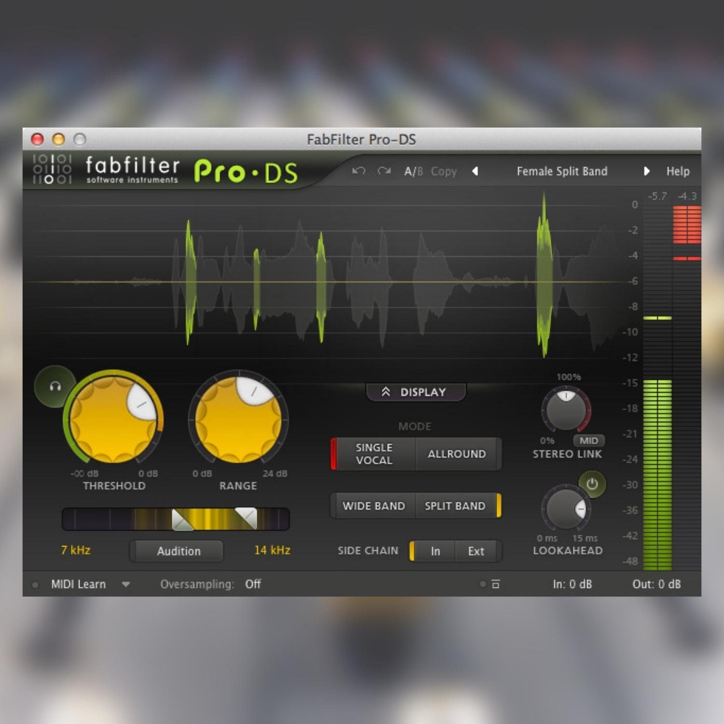The width and height of the screenshot is (724, 724).
Task: Toggle the Lookahead power button
Action: pos(592,484)
